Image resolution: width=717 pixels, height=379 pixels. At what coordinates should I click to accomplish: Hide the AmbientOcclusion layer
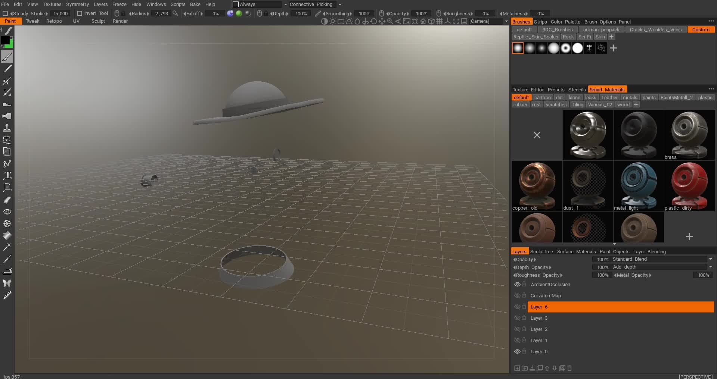pyautogui.click(x=517, y=284)
